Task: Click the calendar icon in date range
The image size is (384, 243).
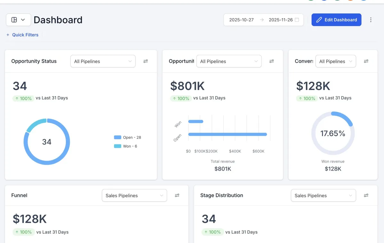Action: pos(297,20)
